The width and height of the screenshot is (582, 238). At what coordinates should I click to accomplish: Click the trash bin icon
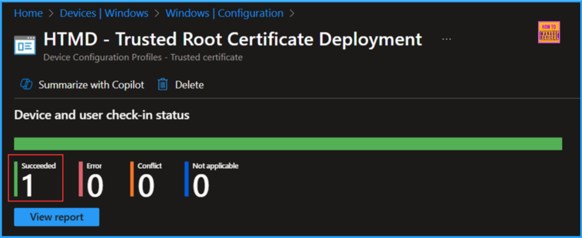tap(163, 85)
